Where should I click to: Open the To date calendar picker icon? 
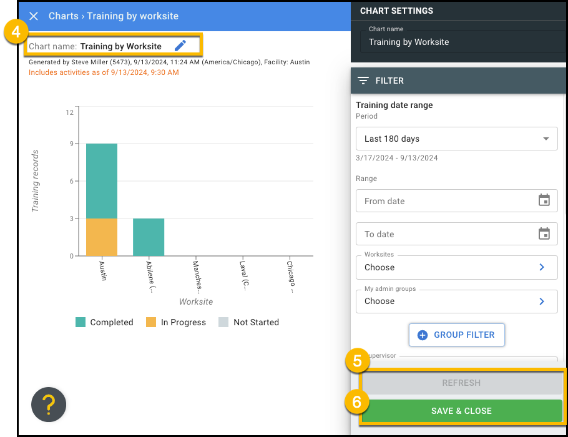pyautogui.click(x=544, y=233)
